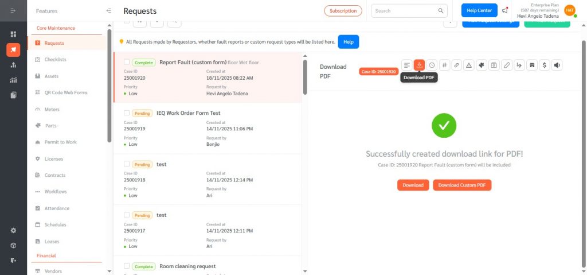
Task: Click the dollar sign cost icon
Action: (544, 65)
